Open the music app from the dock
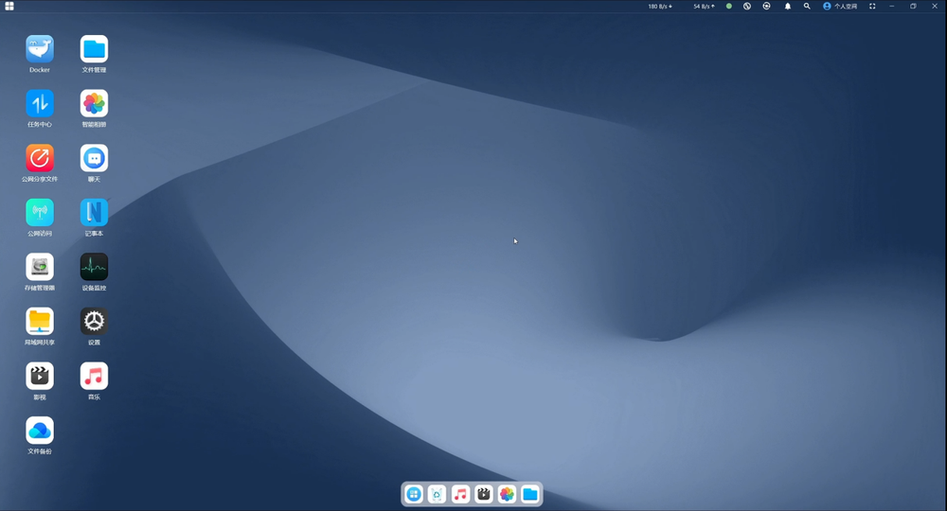This screenshot has width=947, height=511. pos(460,494)
